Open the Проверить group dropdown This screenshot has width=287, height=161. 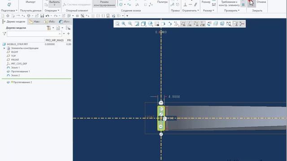pyautogui.click(x=232, y=11)
